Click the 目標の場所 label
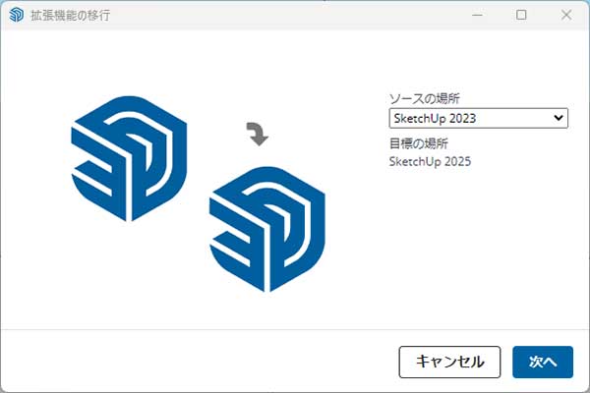 point(419,143)
